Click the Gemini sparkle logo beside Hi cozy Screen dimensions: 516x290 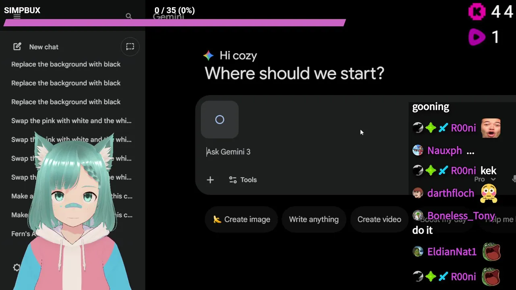208,56
